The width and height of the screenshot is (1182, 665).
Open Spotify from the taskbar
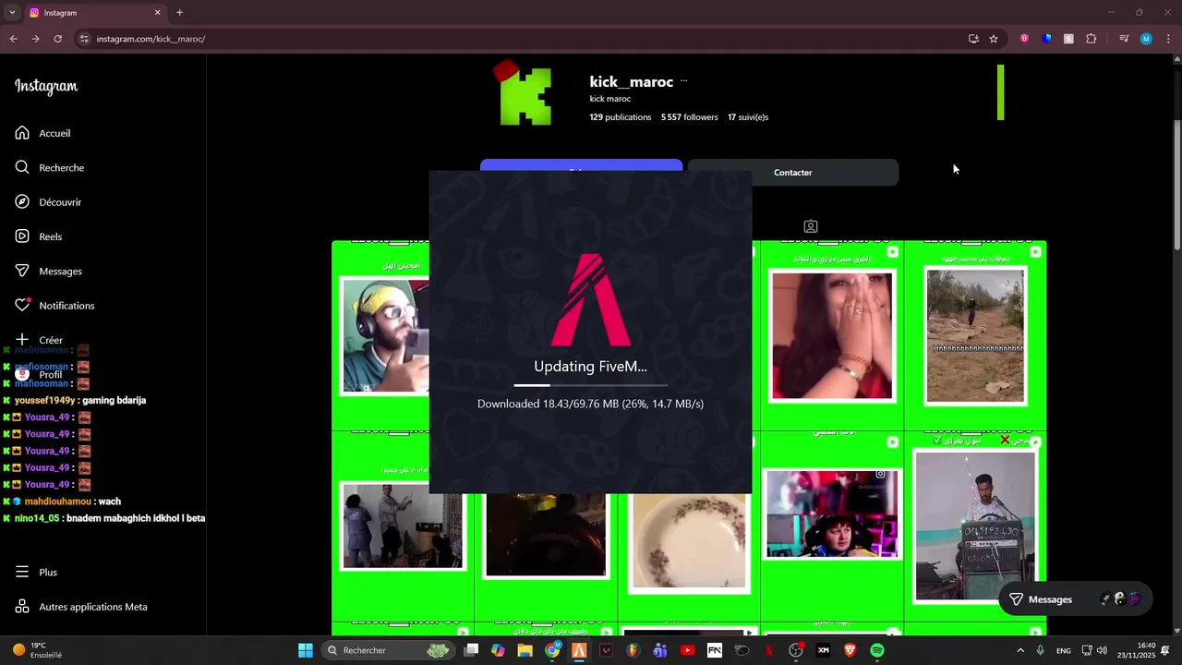pyautogui.click(x=877, y=650)
